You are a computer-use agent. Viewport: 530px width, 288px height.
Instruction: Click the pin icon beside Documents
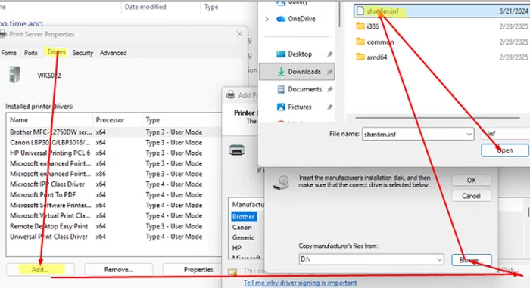coord(329,89)
